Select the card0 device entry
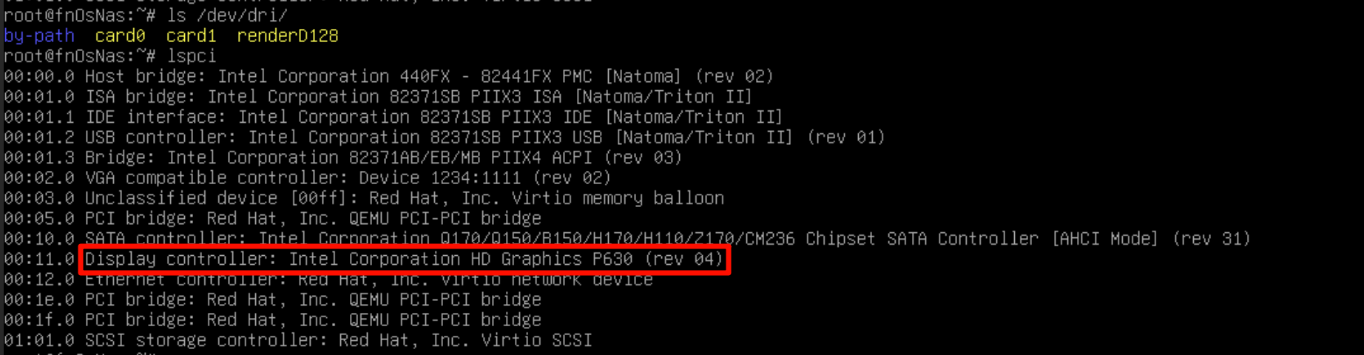 pyautogui.click(x=120, y=35)
